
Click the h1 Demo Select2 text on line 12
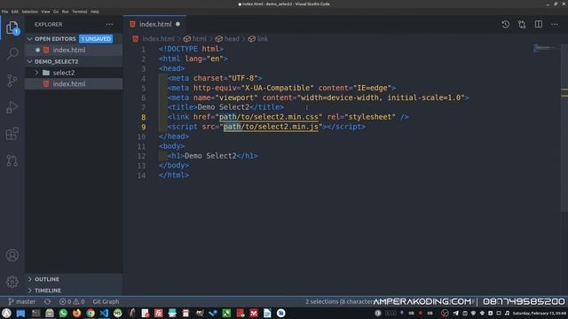[x=210, y=156]
